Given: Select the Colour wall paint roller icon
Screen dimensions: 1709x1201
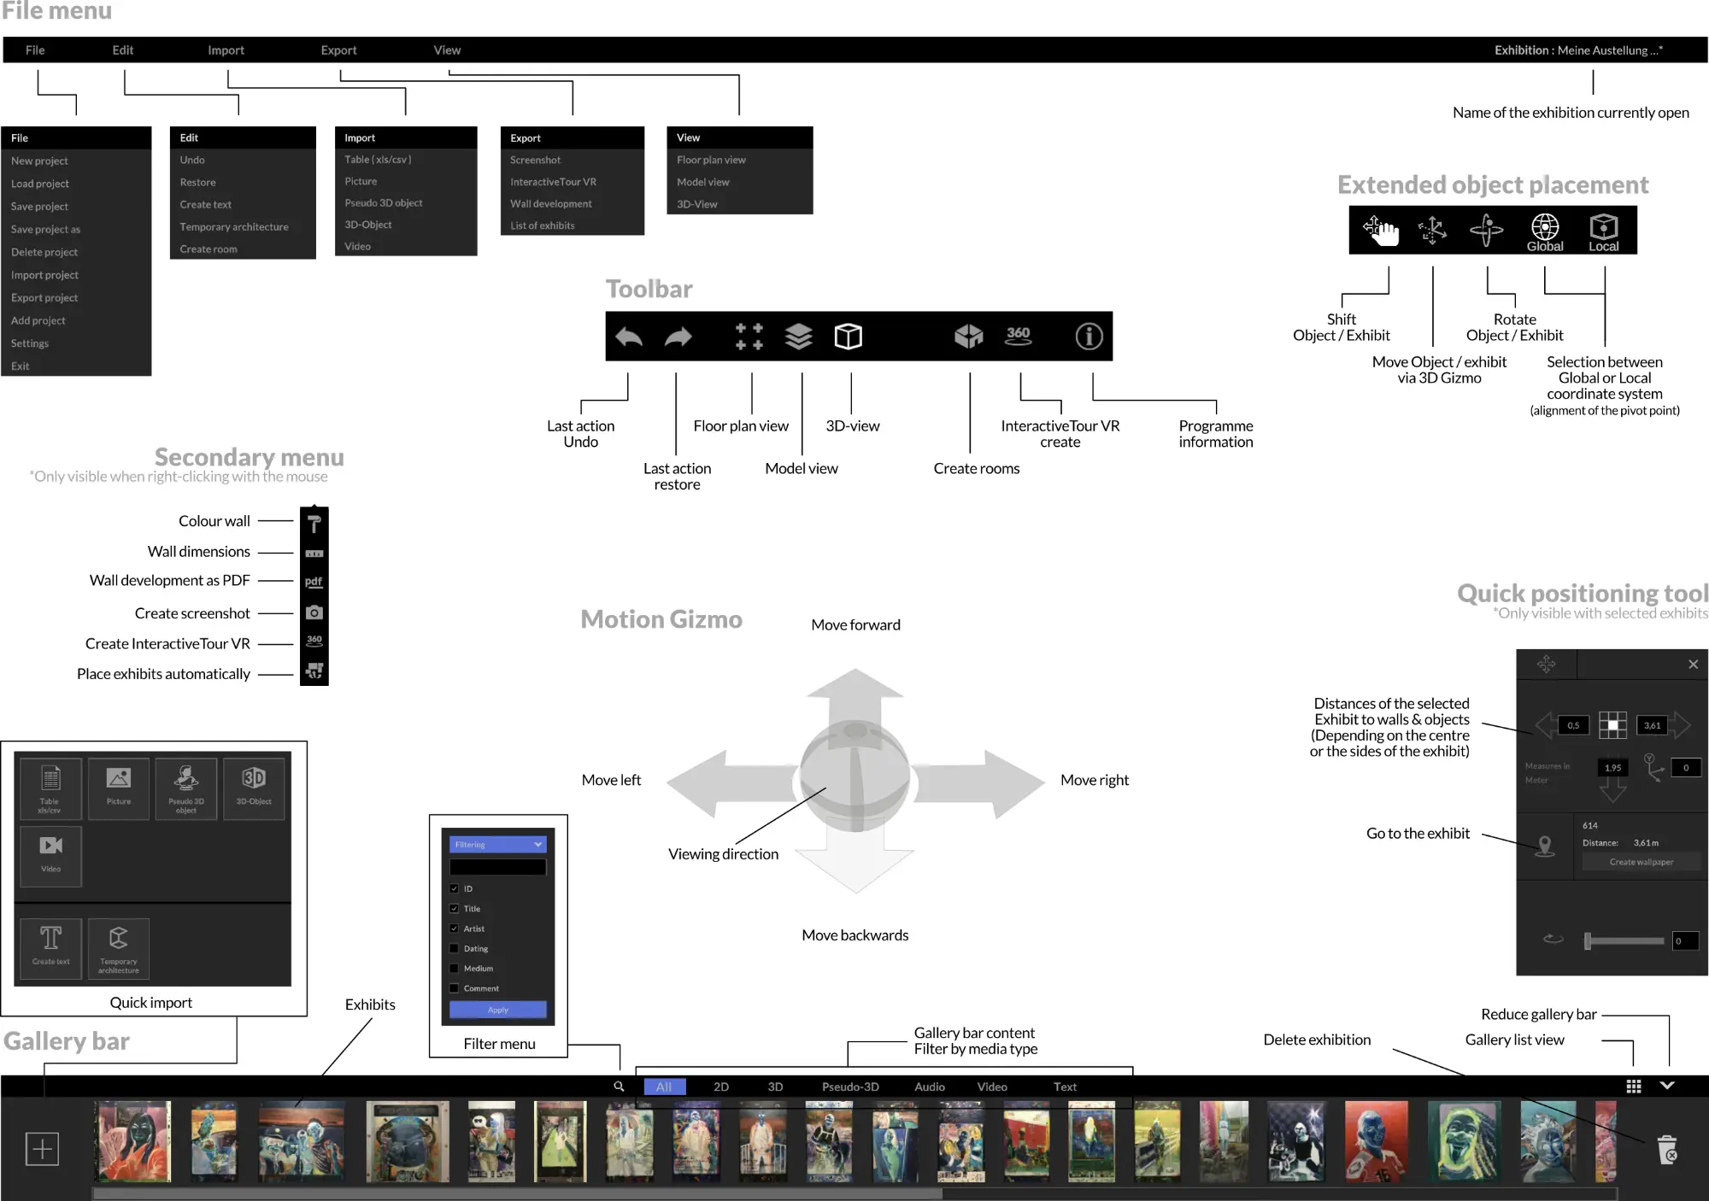Looking at the screenshot, I should coord(314,524).
